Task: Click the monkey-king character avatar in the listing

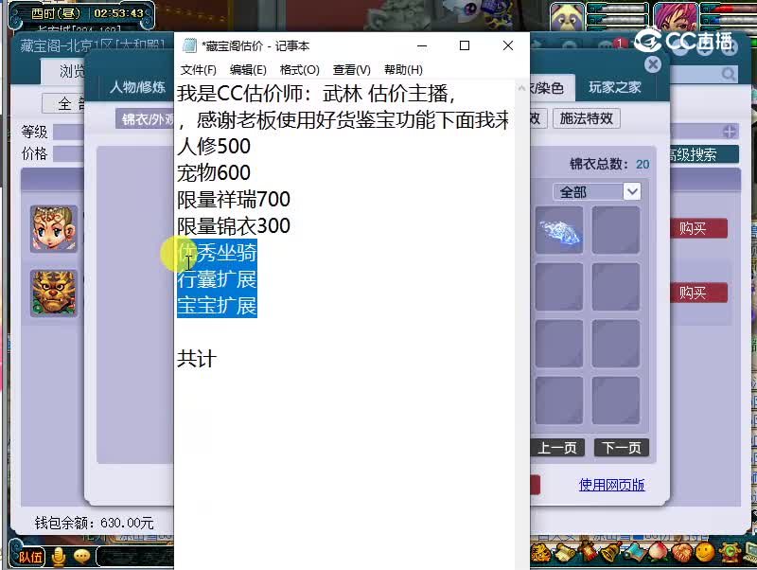Action: click(54, 229)
